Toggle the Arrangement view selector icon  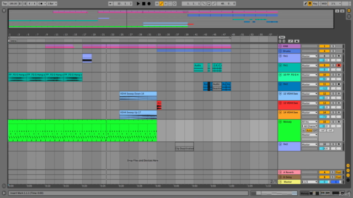tap(349, 10)
